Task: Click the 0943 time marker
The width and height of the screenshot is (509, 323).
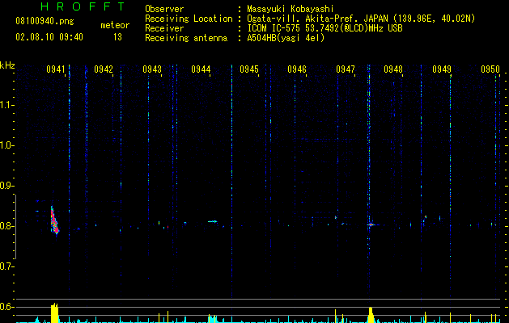Action: 152,69
